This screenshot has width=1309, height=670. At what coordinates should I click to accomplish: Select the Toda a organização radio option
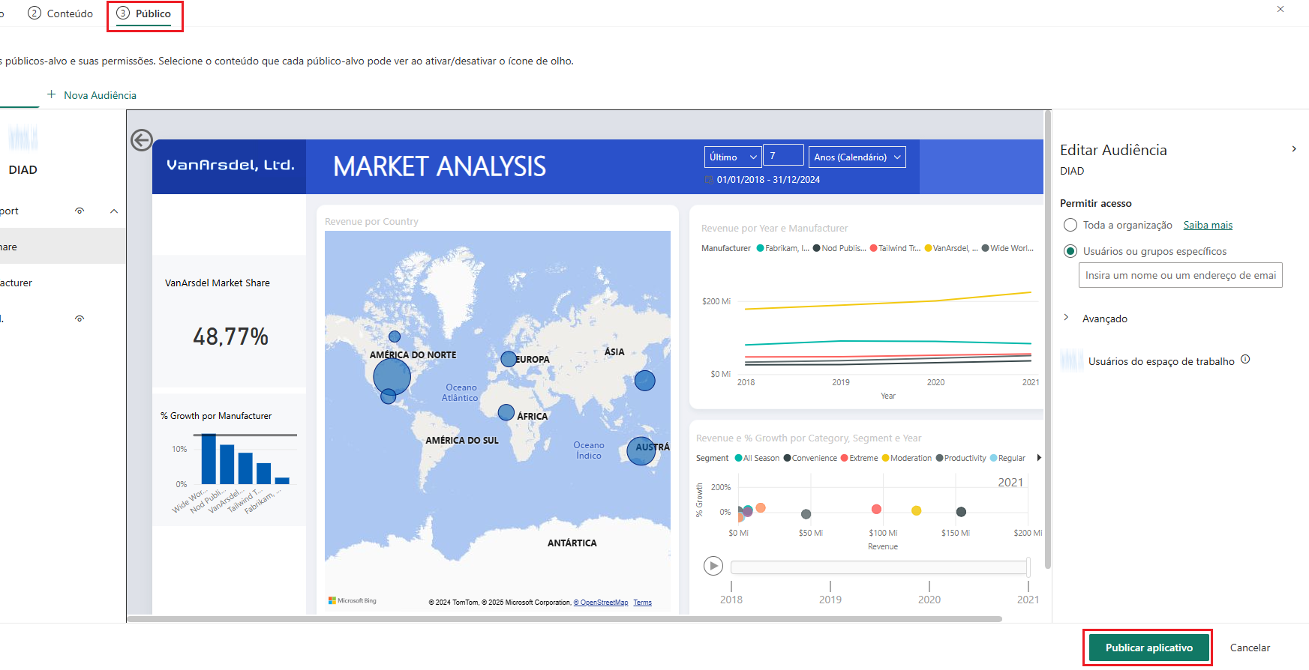[x=1070, y=226]
